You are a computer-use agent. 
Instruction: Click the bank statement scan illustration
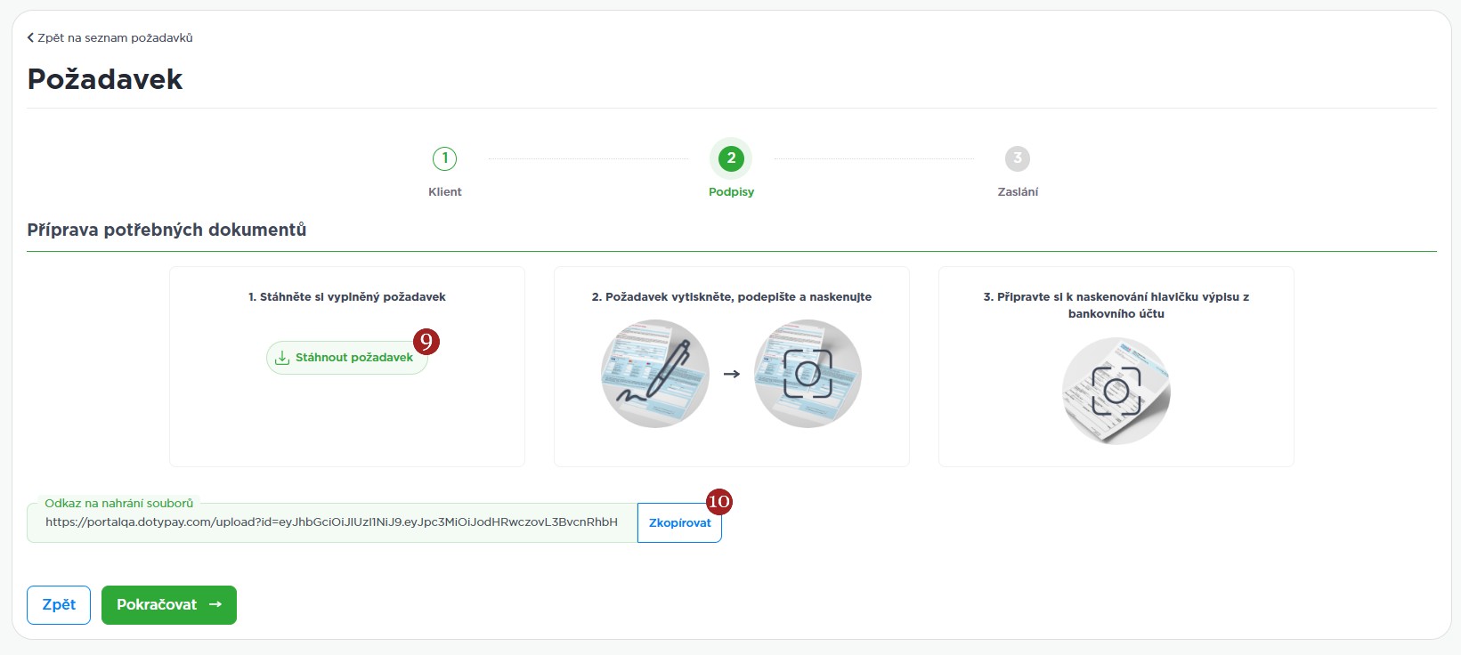point(1116,391)
